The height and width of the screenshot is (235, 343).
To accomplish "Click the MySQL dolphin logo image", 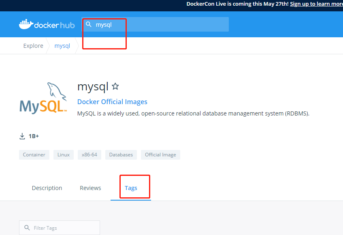I will point(43,98).
